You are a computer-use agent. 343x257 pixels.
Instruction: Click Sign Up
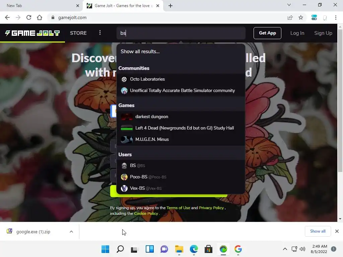(x=323, y=33)
